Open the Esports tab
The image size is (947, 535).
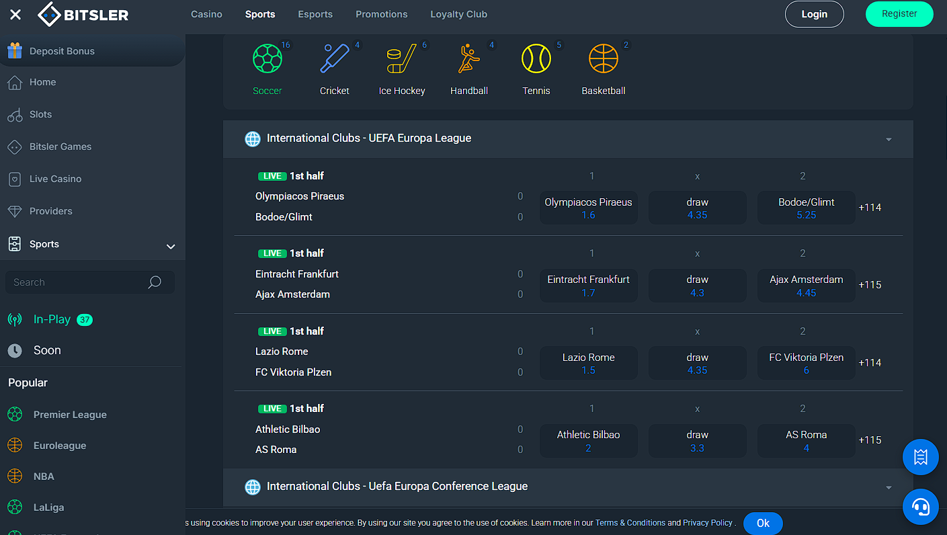click(x=315, y=14)
